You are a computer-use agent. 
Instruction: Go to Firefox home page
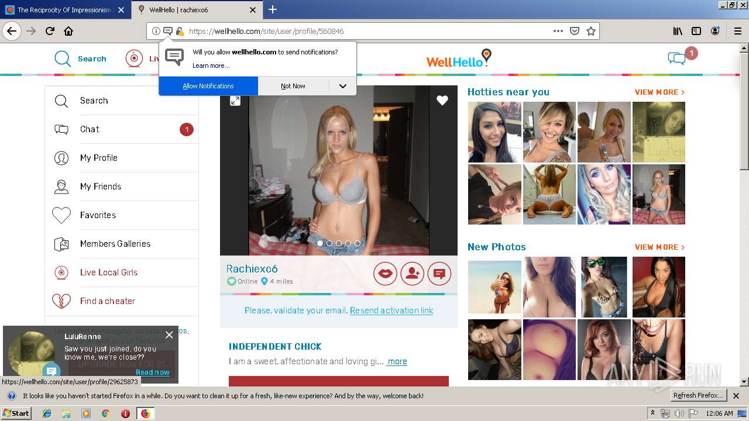pos(68,31)
